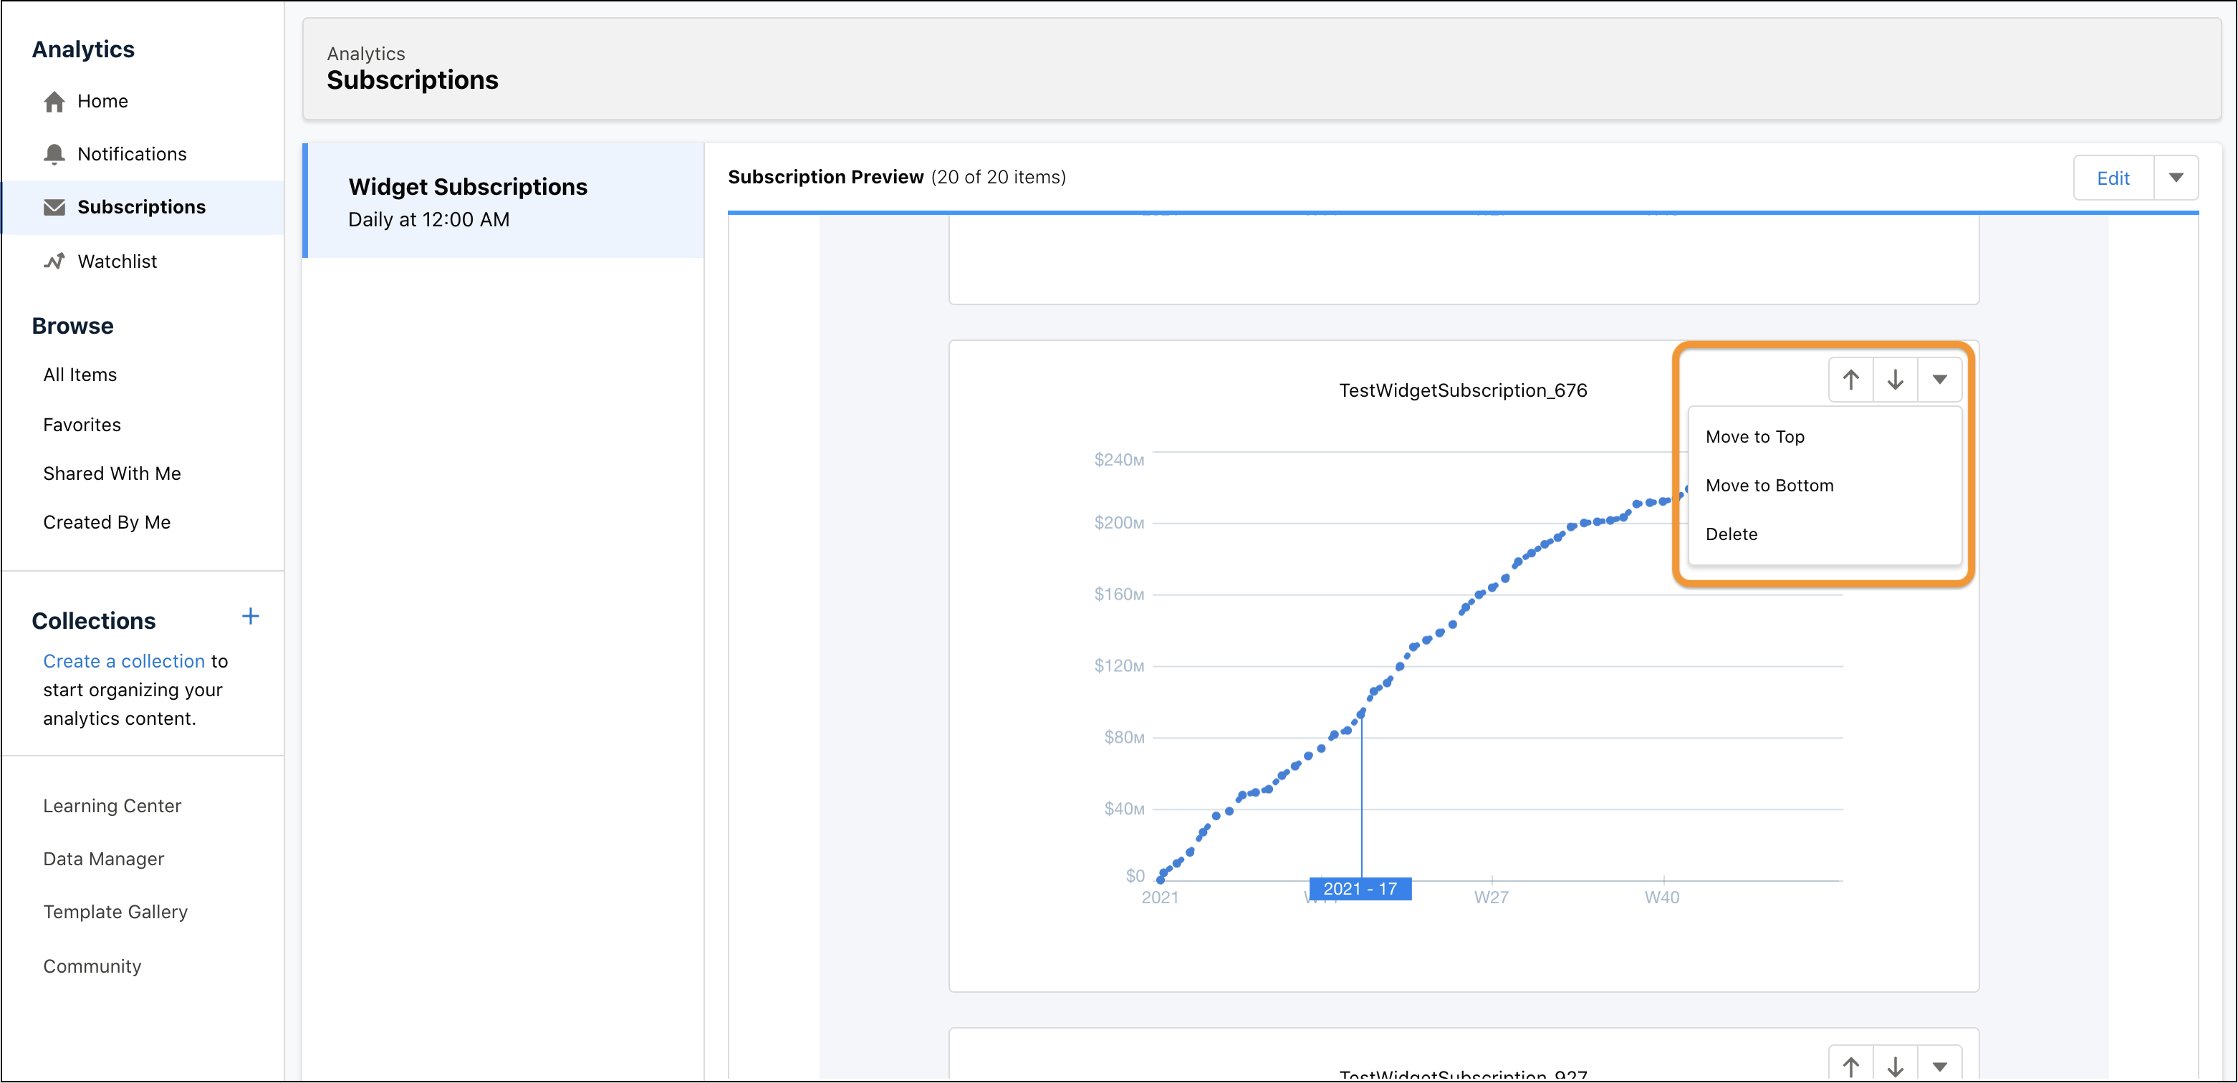Open the Template Gallery
Image resolution: width=2238 pixels, height=1083 pixels.
coord(115,912)
